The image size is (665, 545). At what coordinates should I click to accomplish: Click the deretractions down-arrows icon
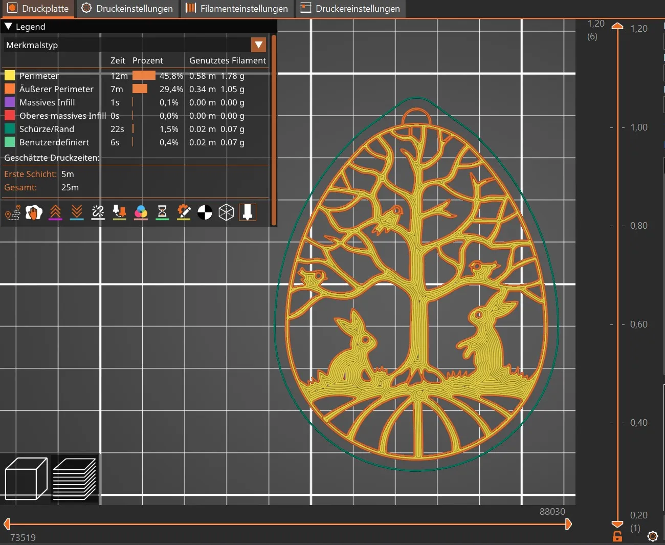pos(77,213)
